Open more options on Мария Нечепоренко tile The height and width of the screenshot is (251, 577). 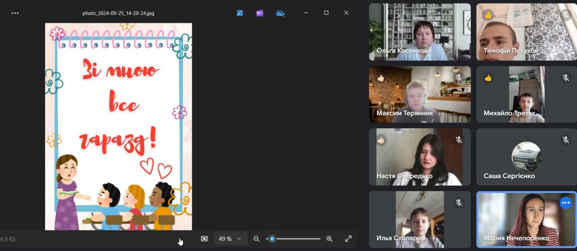click(565, 203)
